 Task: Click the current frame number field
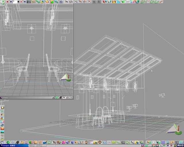(15, 2)
